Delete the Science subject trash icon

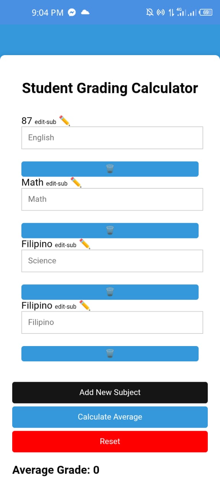[x=110, y=292]
